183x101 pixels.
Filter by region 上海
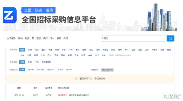coord(43,55)
